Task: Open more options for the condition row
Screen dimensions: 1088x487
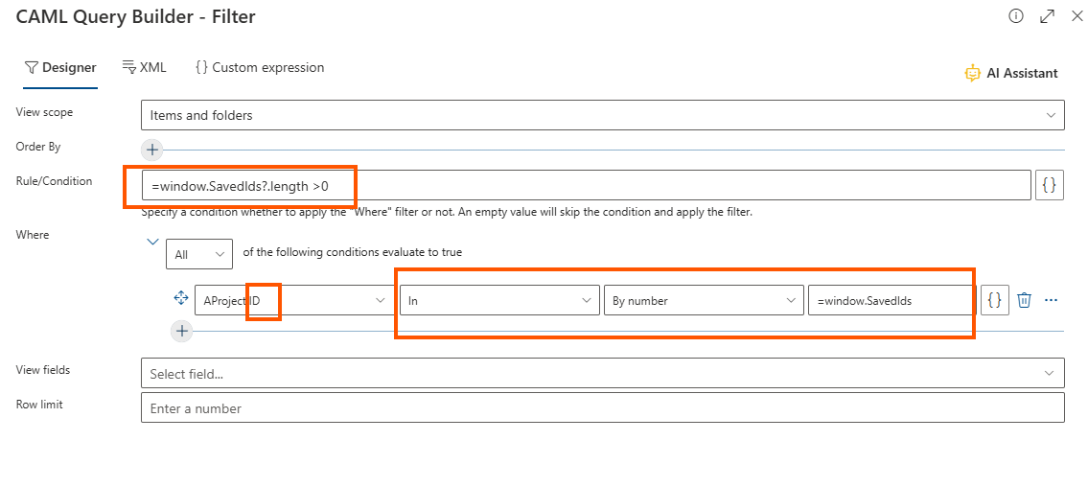Action: 1051,300
